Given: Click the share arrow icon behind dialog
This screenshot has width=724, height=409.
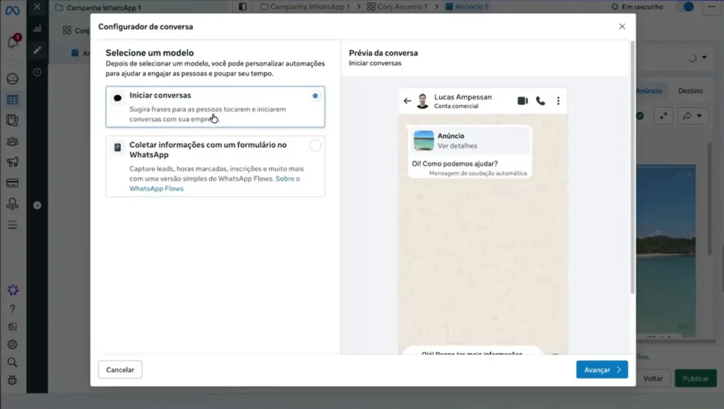Looking at the screenshot, I should pos(687,116).
